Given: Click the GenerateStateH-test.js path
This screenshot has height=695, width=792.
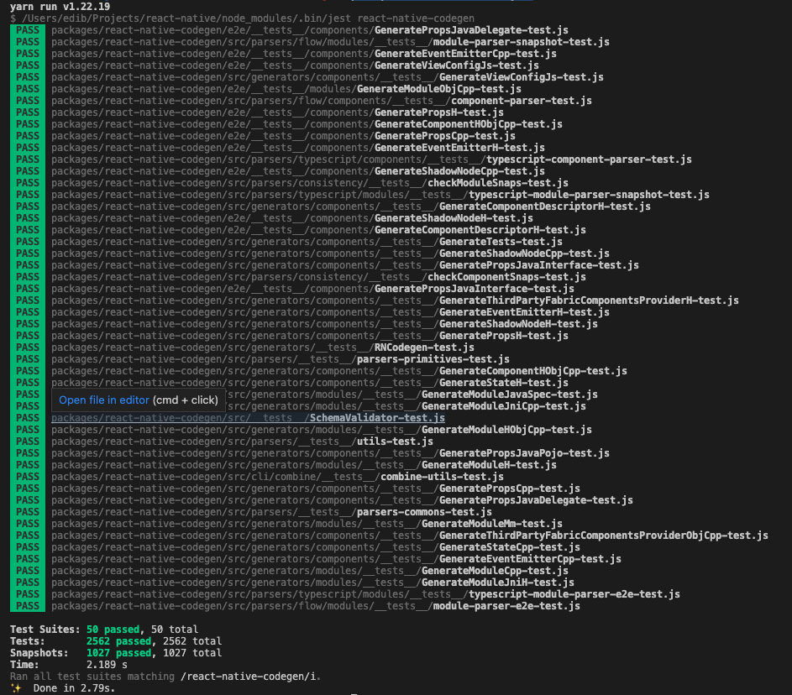Looking at the screenshot, I should [x=310, y=383].
